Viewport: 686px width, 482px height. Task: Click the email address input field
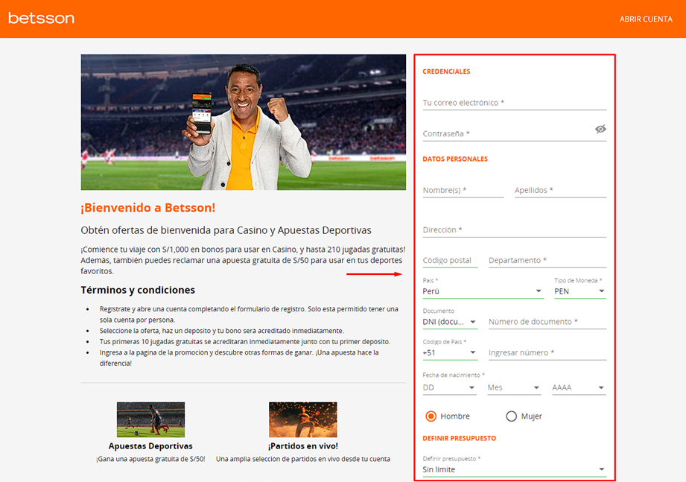click(x=514, y=103)
